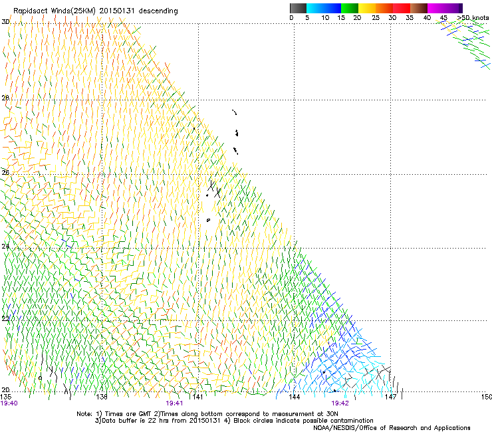Click the brown 35-40 knots legend swatch
Viewport: 492px width, 432px height.
click(419, 8)
